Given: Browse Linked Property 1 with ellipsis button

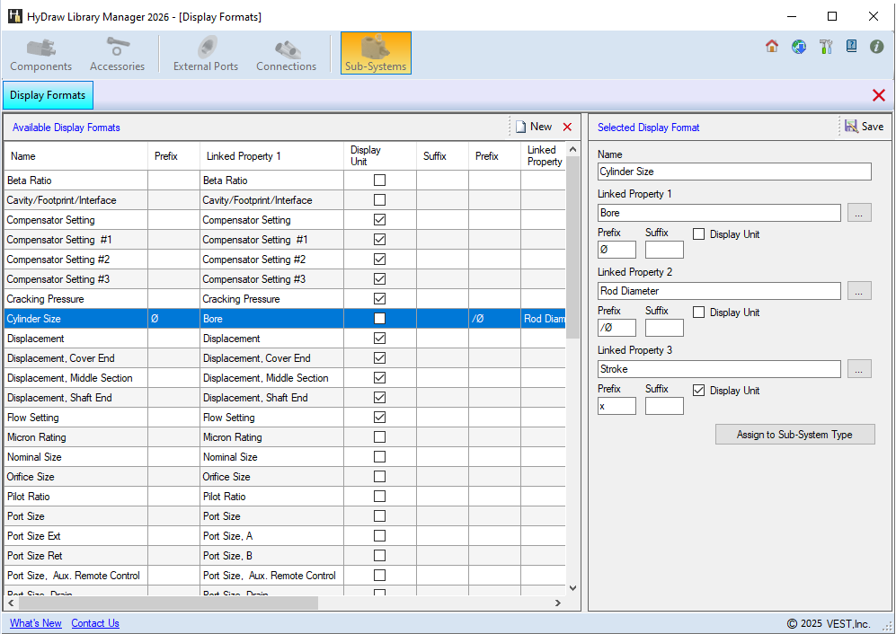Looking at the screenshot, I should (860, 212).
